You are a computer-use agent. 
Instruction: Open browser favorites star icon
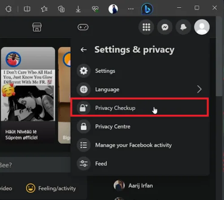[44, 9]
